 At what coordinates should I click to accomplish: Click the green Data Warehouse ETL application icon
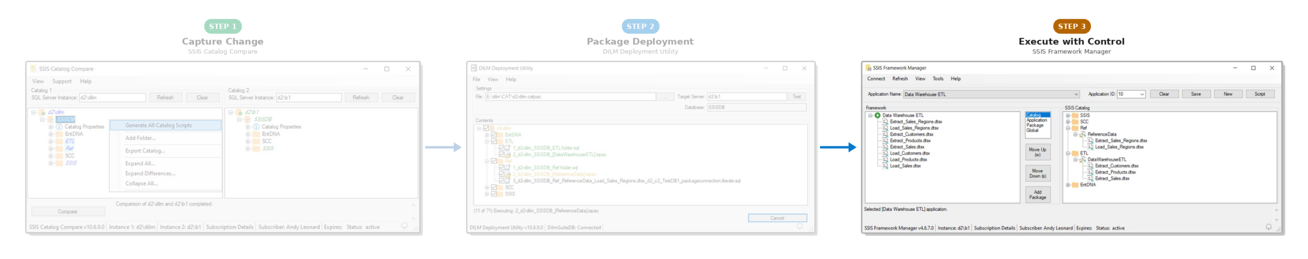[x=877, y=115]
